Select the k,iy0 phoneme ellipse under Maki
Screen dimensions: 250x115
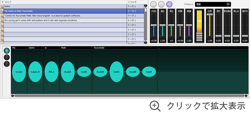[x=84, y=72]
